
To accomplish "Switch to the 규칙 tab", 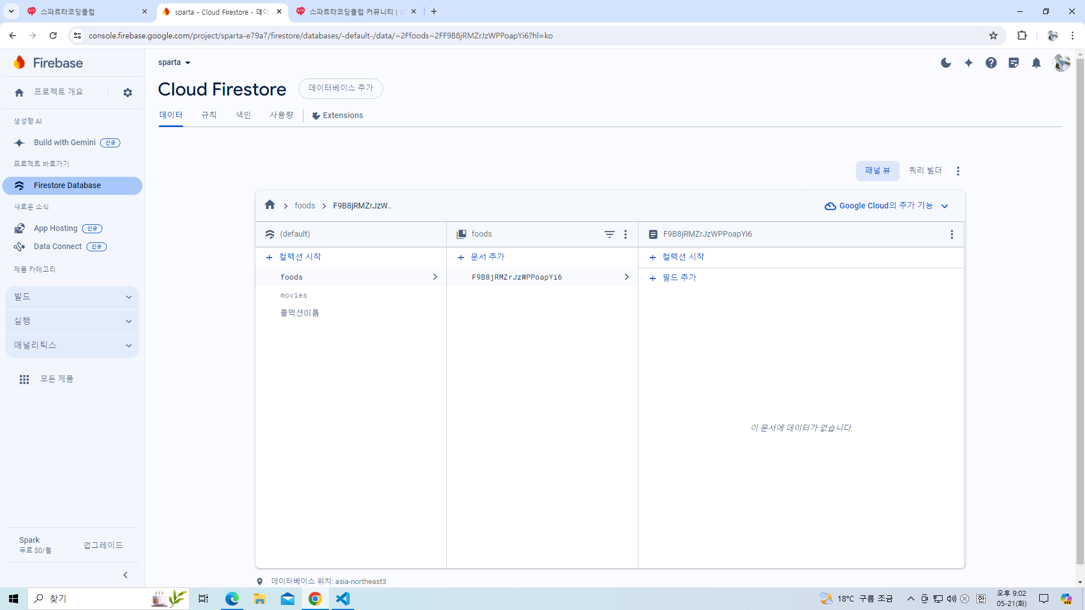I will (209, 115).
